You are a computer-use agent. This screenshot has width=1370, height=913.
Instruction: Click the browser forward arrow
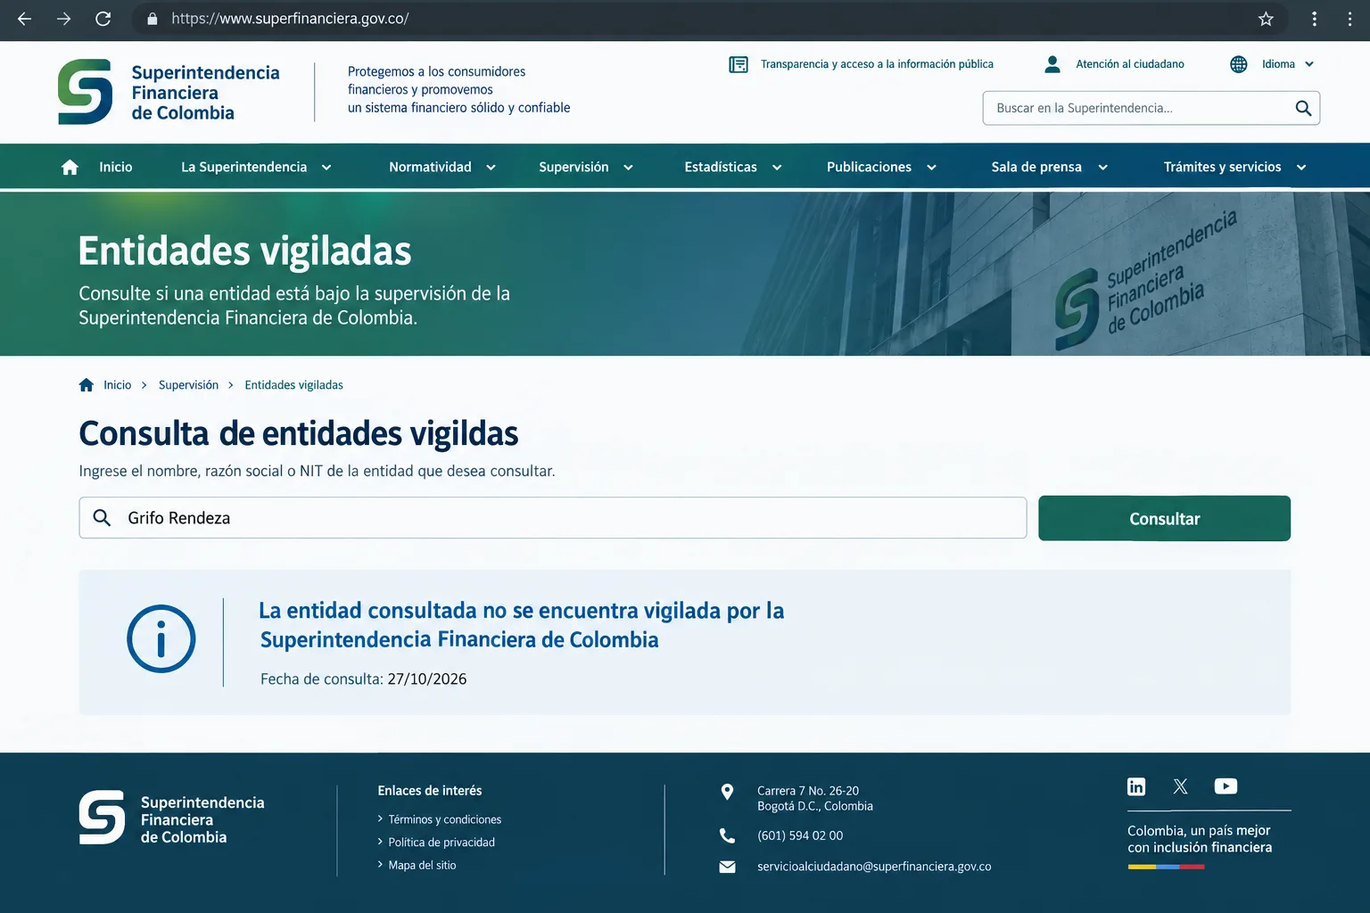pos(63,19)
